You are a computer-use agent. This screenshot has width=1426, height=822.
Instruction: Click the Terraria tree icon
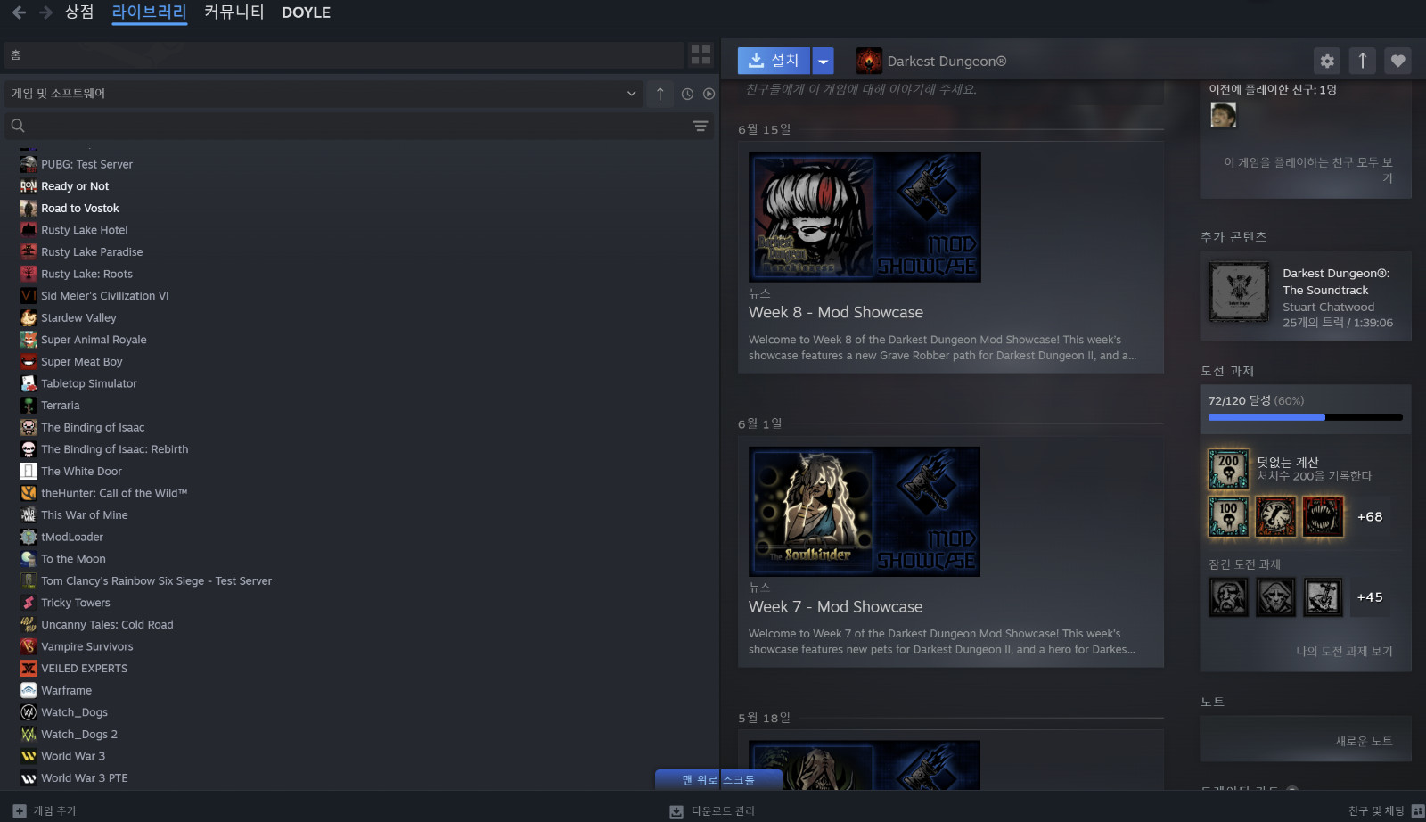pos(29,405)
